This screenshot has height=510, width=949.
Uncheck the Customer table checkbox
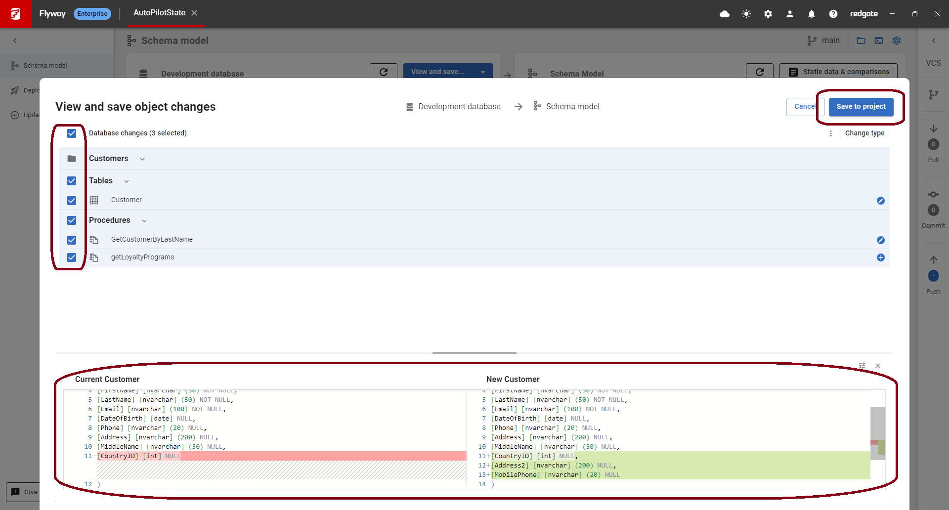[72, 201]
